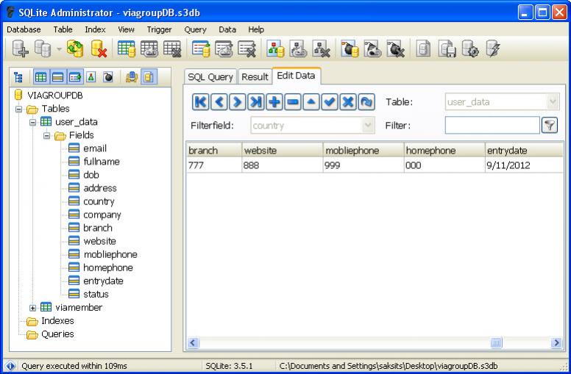
Task: Open the Trigger menu
Action: [159, 29]
